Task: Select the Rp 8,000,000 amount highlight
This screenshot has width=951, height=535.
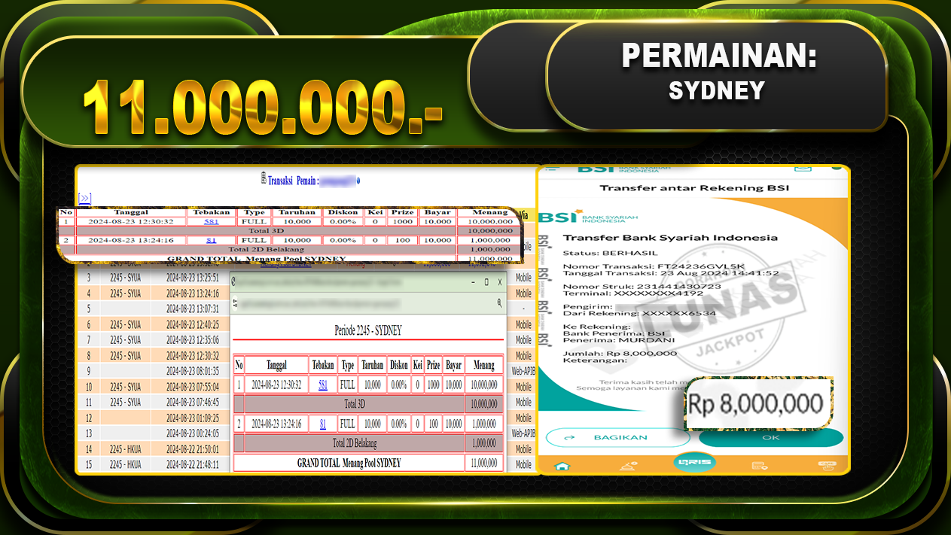Action: [x=755, y=403]
